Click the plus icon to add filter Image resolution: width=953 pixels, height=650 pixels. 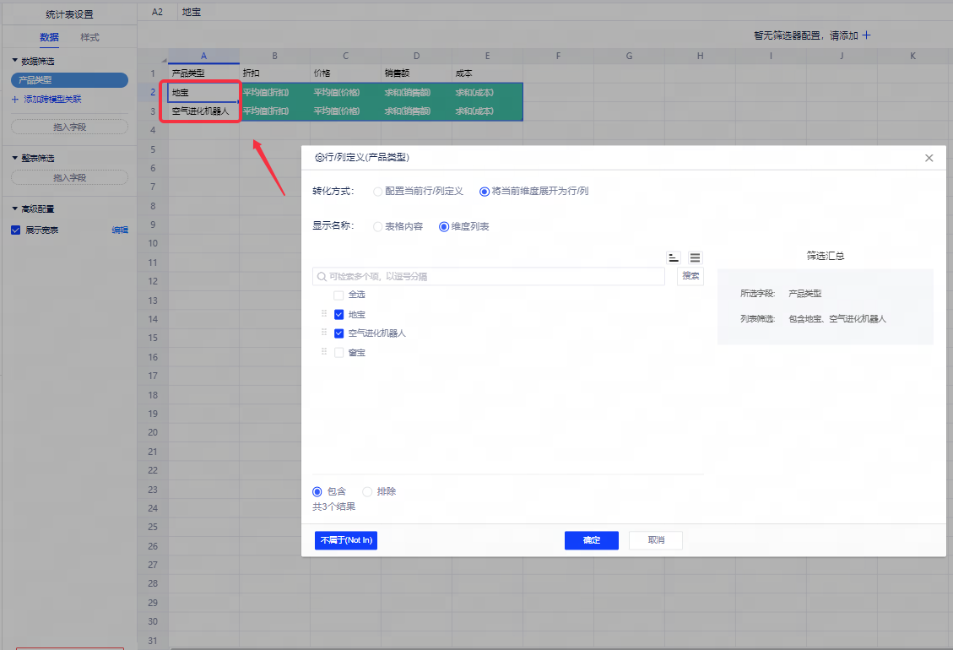(865, 35)
